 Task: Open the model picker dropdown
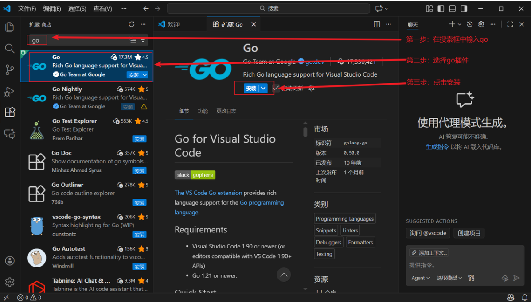pyautogui.click(x=449, y=278)
